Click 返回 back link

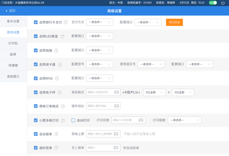11,11
